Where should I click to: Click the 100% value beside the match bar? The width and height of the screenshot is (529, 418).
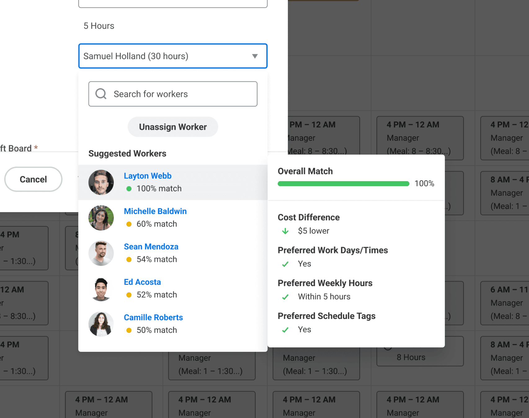click(x=424, y=184)
